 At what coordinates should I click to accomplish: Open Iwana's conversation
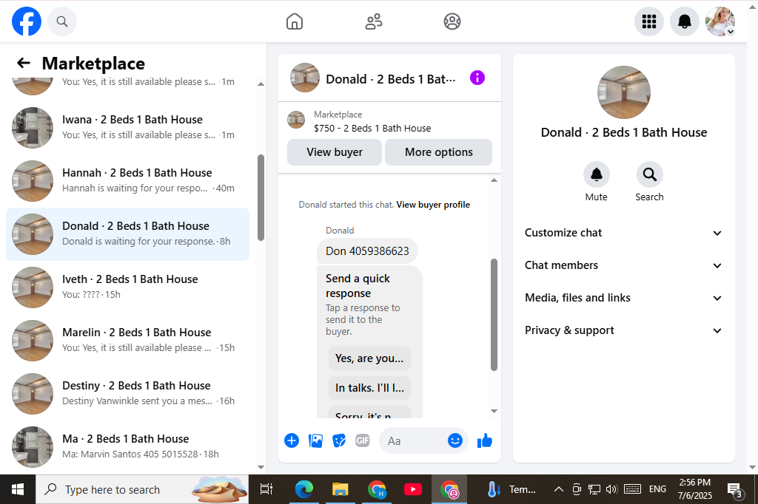tap(127, 127)
